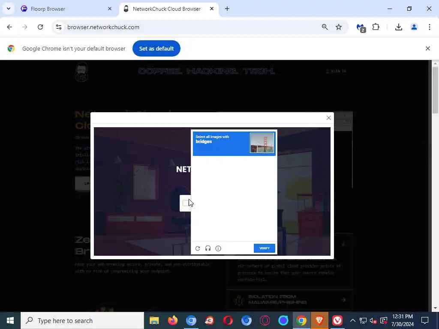Close the NetworkChuck Cloud Browser tab
This screenshot has width=439, height=329.
(x=212, y=9)
